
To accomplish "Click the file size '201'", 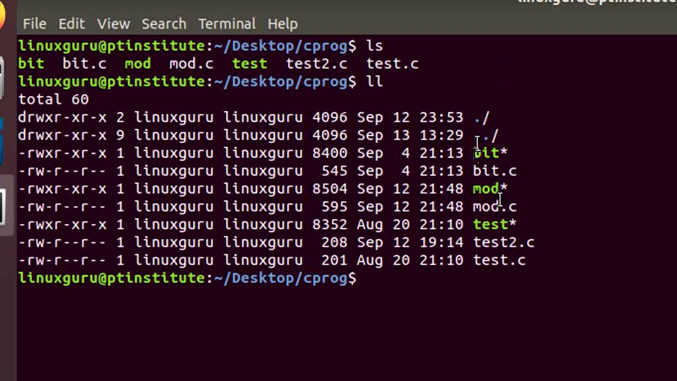I will coord(334,260).
